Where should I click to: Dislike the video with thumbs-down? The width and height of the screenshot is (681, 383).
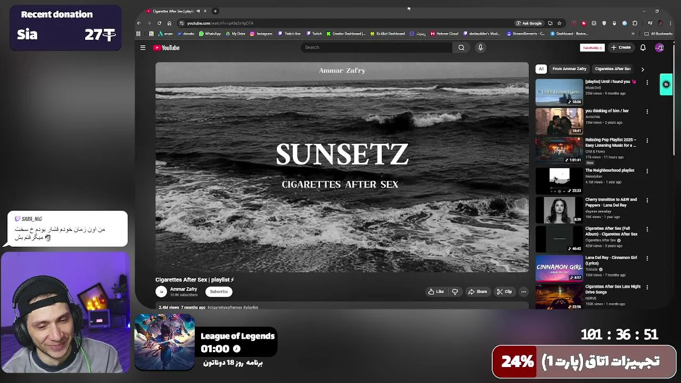[455, 292]
